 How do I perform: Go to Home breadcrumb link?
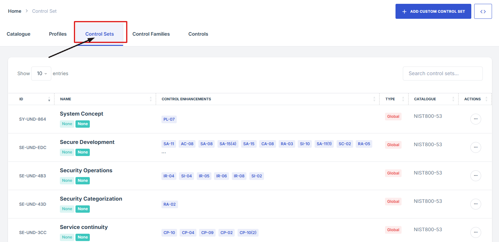pos(15,11)
